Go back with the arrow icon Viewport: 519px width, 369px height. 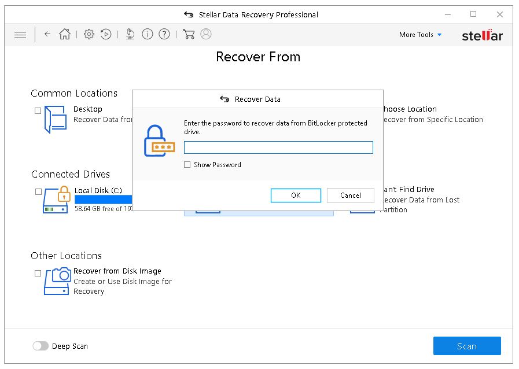(47, 34)
